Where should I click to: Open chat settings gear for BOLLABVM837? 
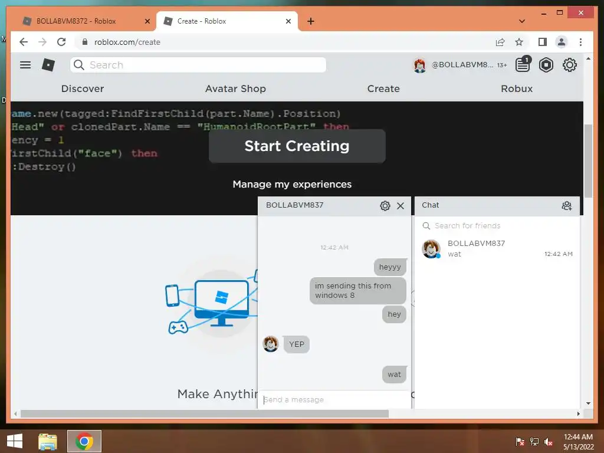tap(385, 206)
